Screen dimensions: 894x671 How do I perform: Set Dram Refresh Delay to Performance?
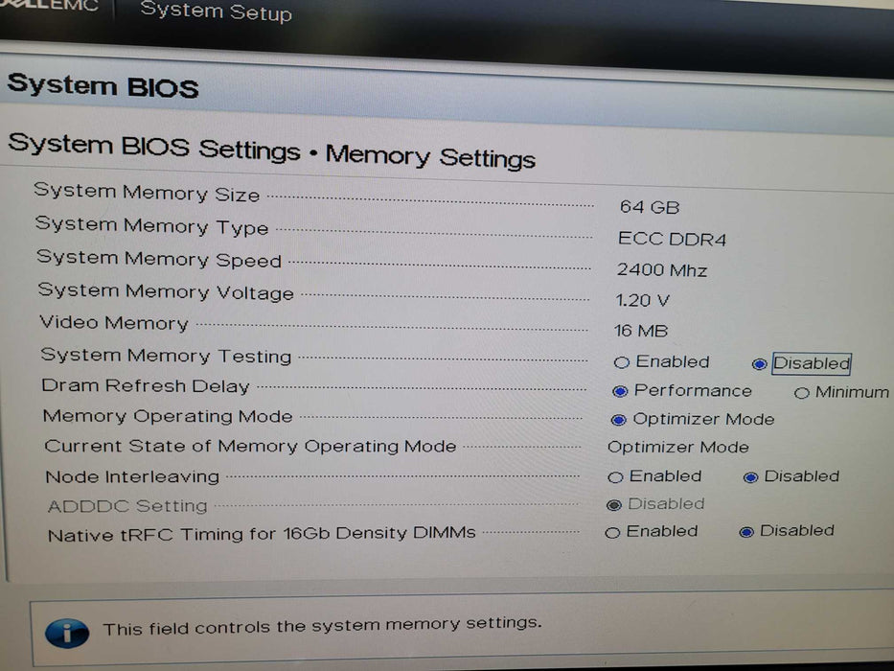click(619, 391)
